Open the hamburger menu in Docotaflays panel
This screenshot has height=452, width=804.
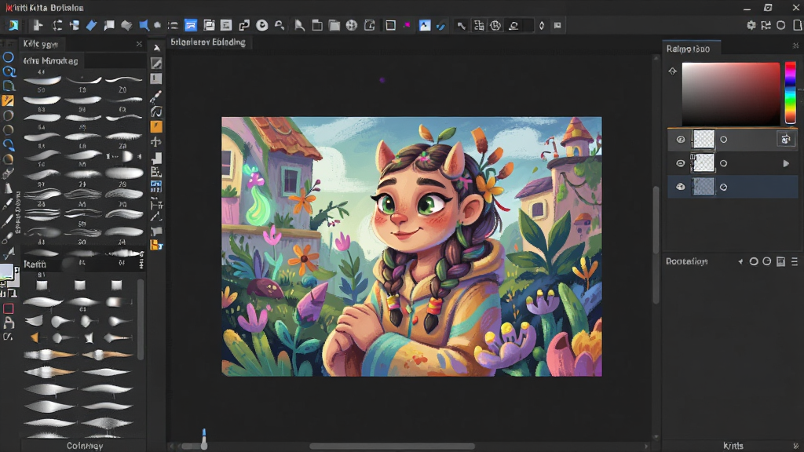point(795,261)
